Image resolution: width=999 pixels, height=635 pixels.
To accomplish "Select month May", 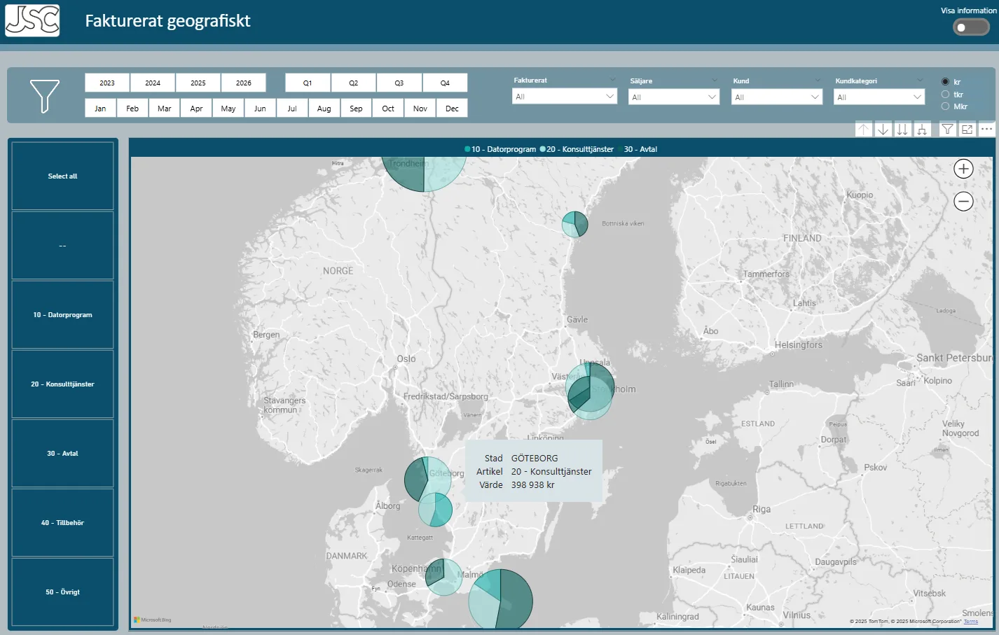I will pyautogui.click(x=228, y=109).
